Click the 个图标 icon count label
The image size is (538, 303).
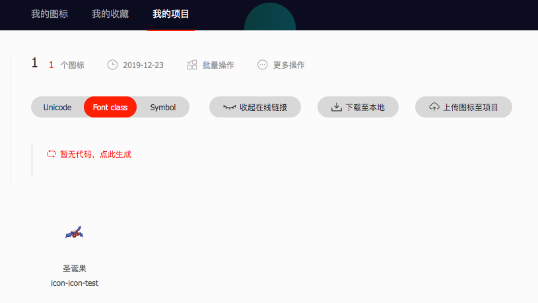[72, 65]
